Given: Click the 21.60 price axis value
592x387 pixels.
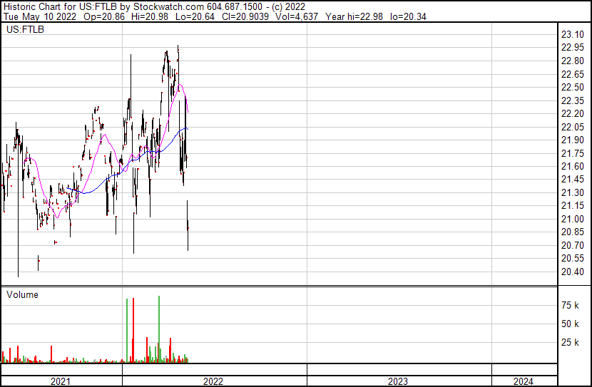Looking at the screenshot, I should [572, 166].
